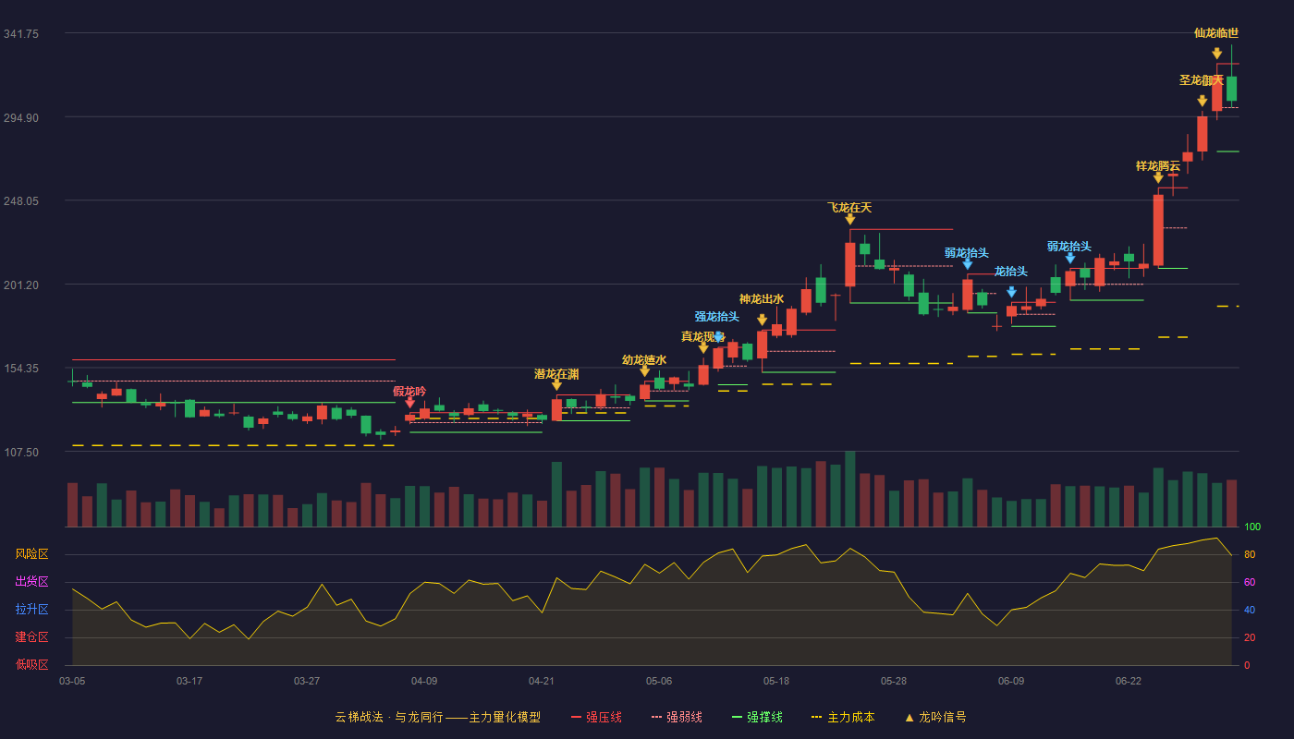Click the magenta 60 indicator axis value
Screen dimensions: 1294x739
(1250, 582)
